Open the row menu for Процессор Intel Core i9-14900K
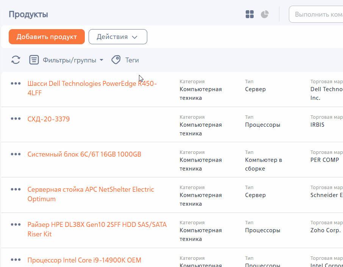 (x=16, y=260)
